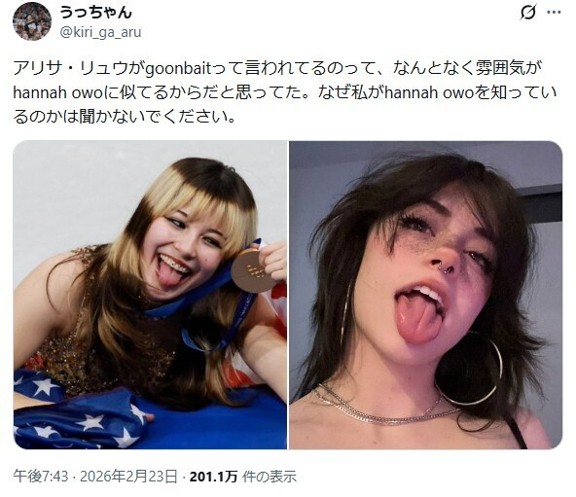Open the right selfie photo
This screenshot has width=576, height=497.
(x=426, y=295)
